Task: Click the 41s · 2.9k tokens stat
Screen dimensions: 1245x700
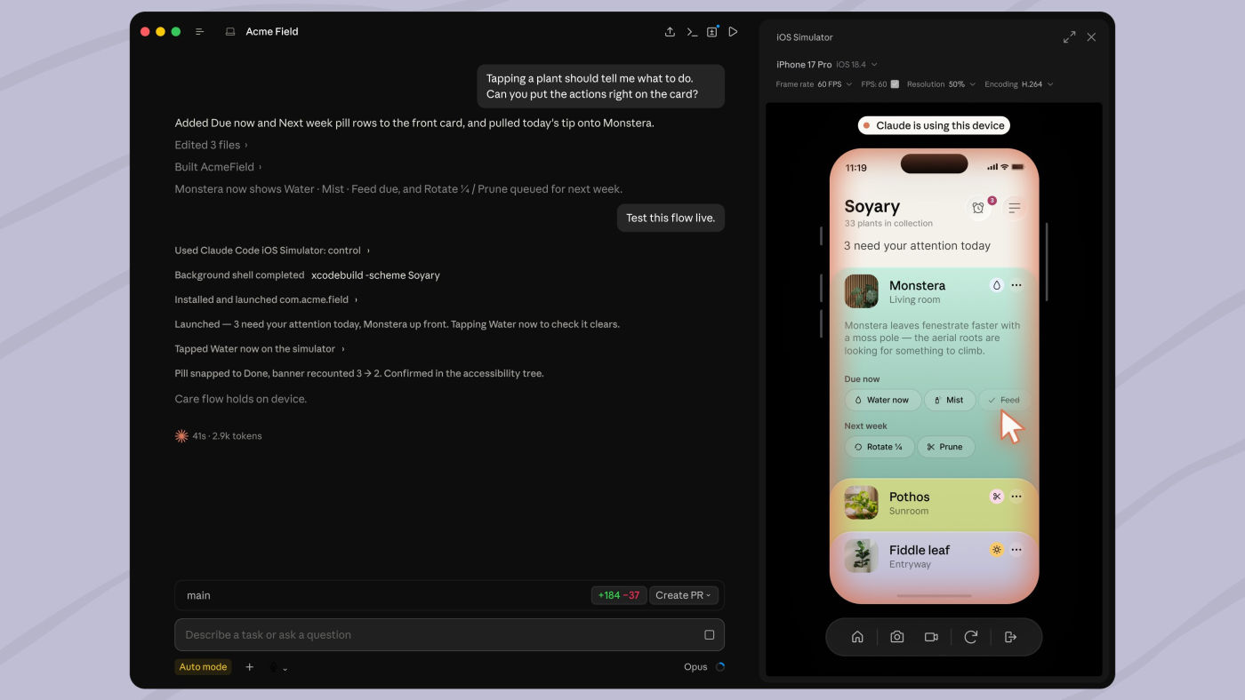Action: pos(228,436)
